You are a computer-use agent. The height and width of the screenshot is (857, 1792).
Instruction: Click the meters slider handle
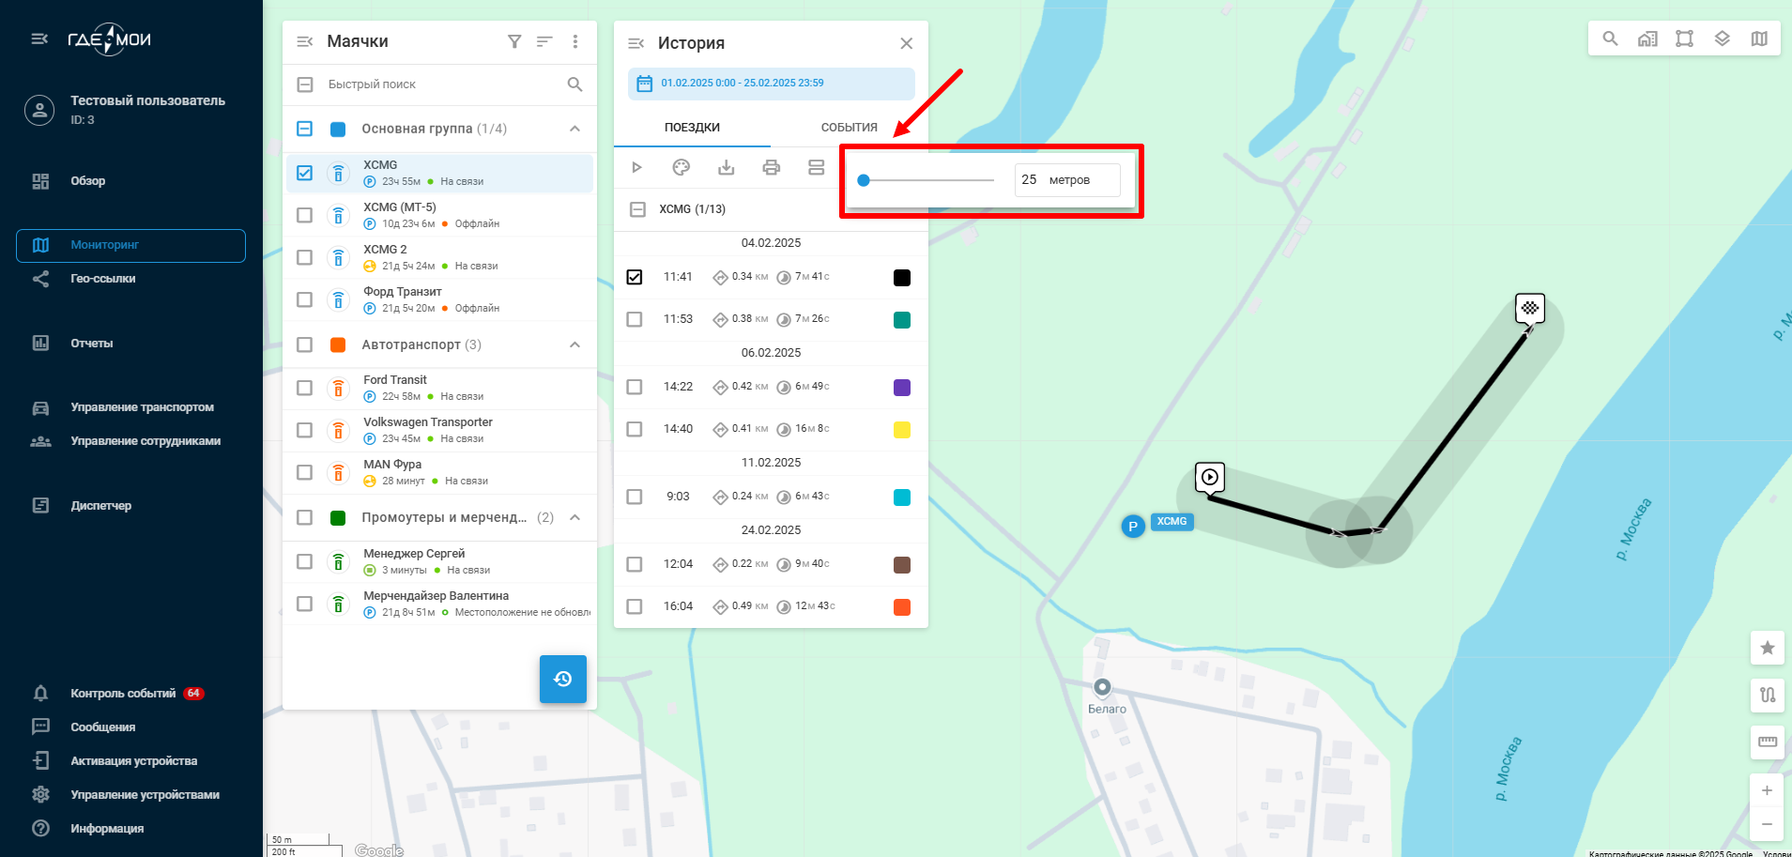pyautogui.click(x=864, y=180)
